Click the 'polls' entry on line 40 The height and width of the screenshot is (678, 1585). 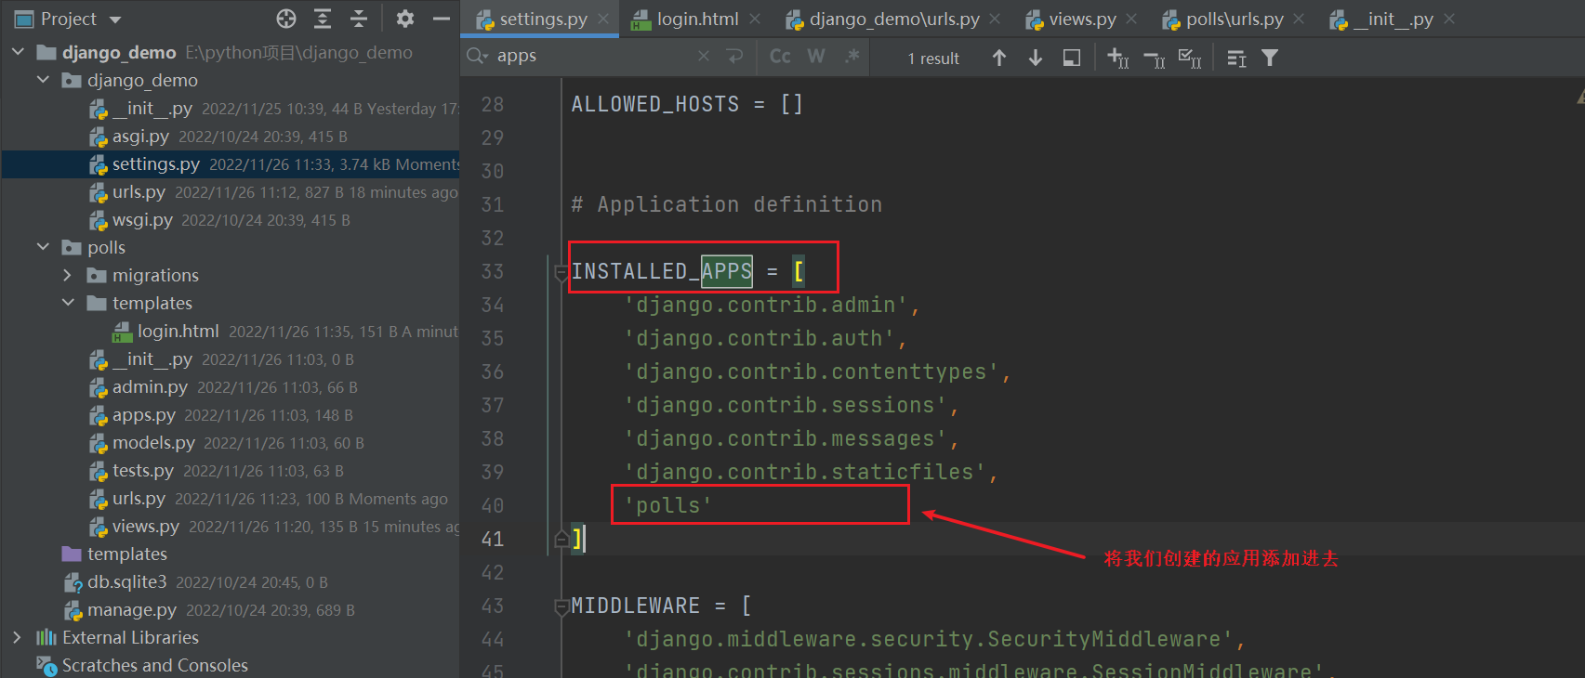(x=668, y=505)
